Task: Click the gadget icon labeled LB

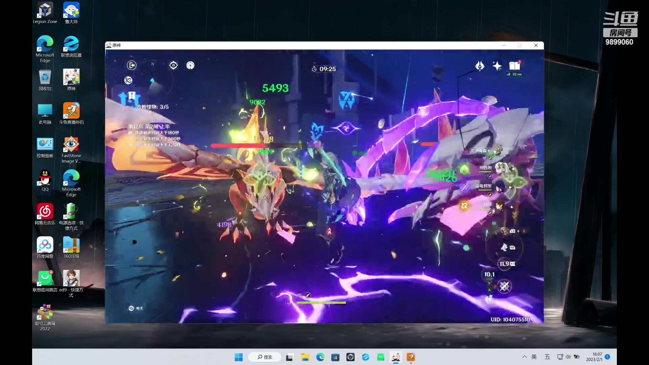Action: pyautogui.click(x=504, y=231)
